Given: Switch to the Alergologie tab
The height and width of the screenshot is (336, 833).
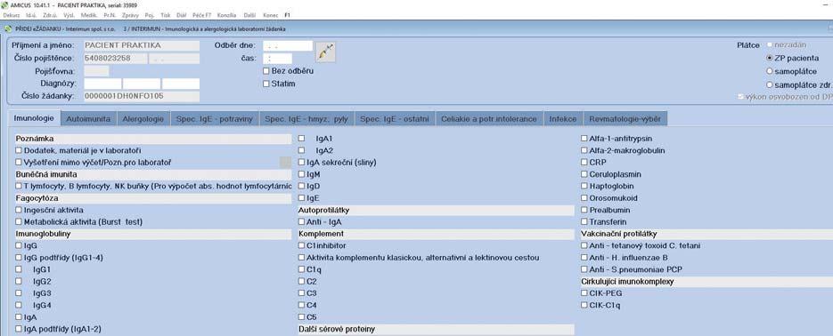Looking at the screenshot, I should [x=143, y=119].
